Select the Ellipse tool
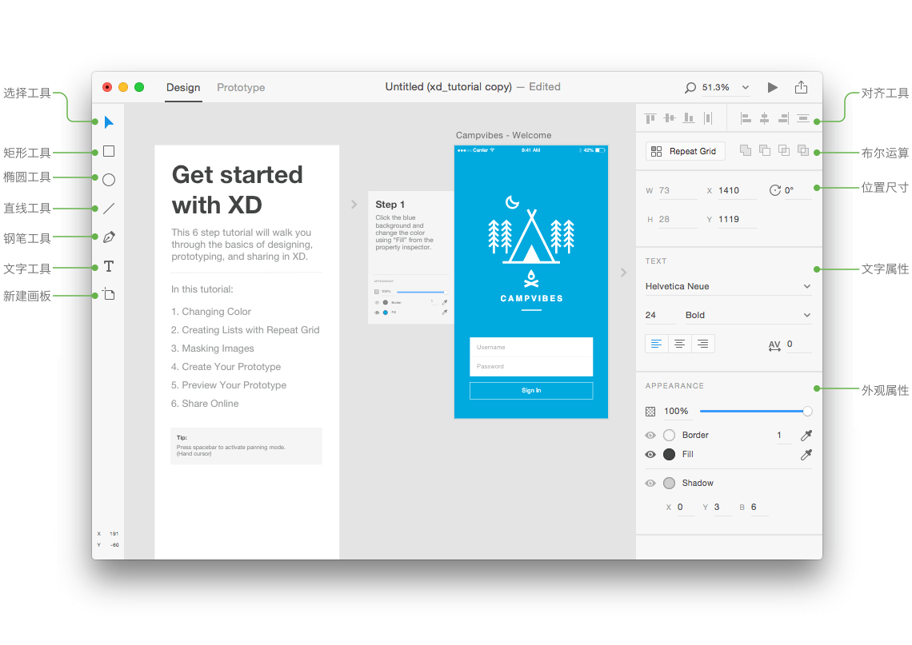 (x=108, y=179)
